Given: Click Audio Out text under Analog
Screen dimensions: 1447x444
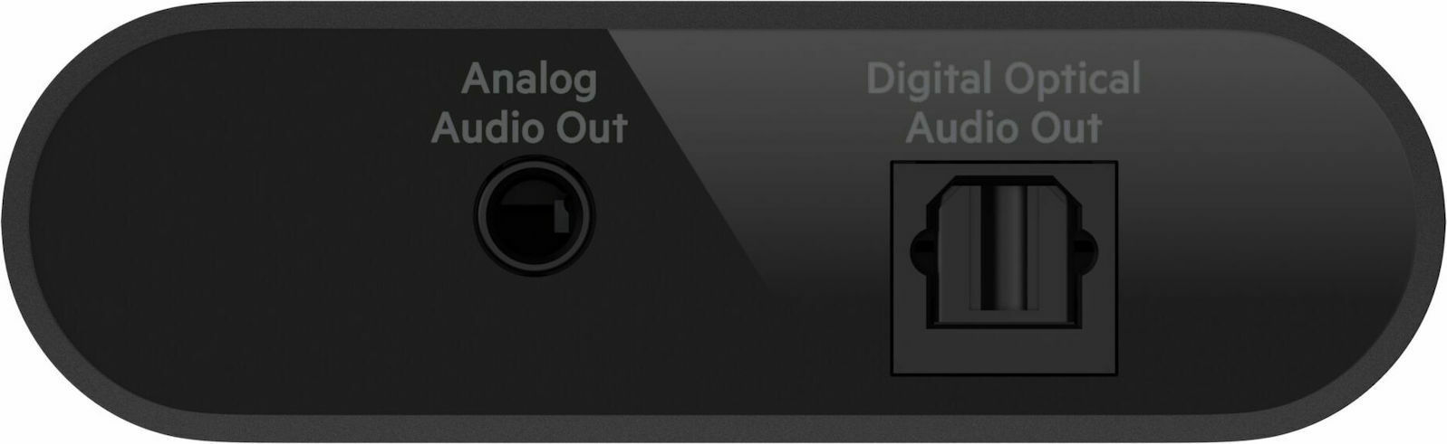Looking at the screenshot, I should 529,128.
